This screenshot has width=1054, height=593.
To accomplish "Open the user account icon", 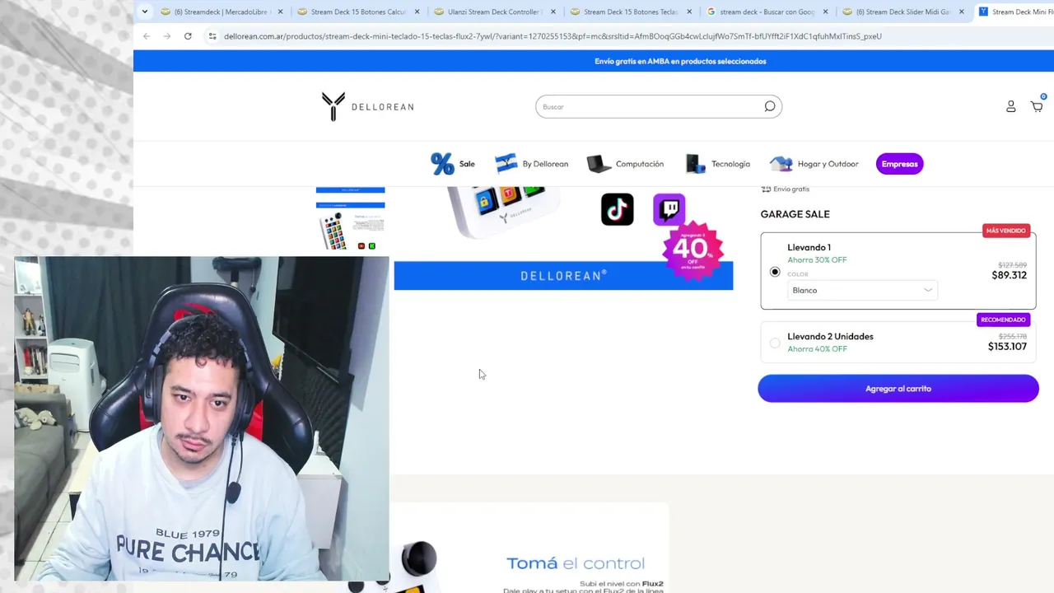I will point(1010,106).
